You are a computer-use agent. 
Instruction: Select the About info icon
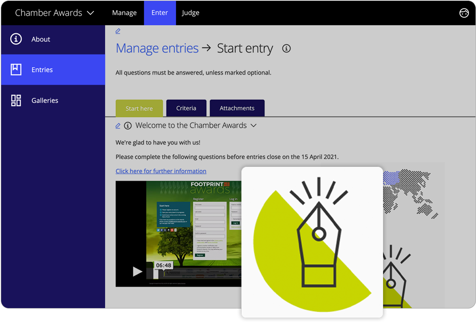tap(16, 39)
